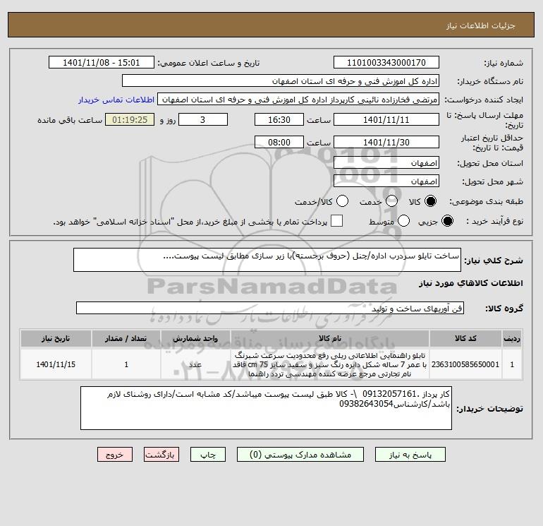Click the announcement date field 1401/11/08 - 15:01
The height and width of the screenshot is (526, 543).
102,62
